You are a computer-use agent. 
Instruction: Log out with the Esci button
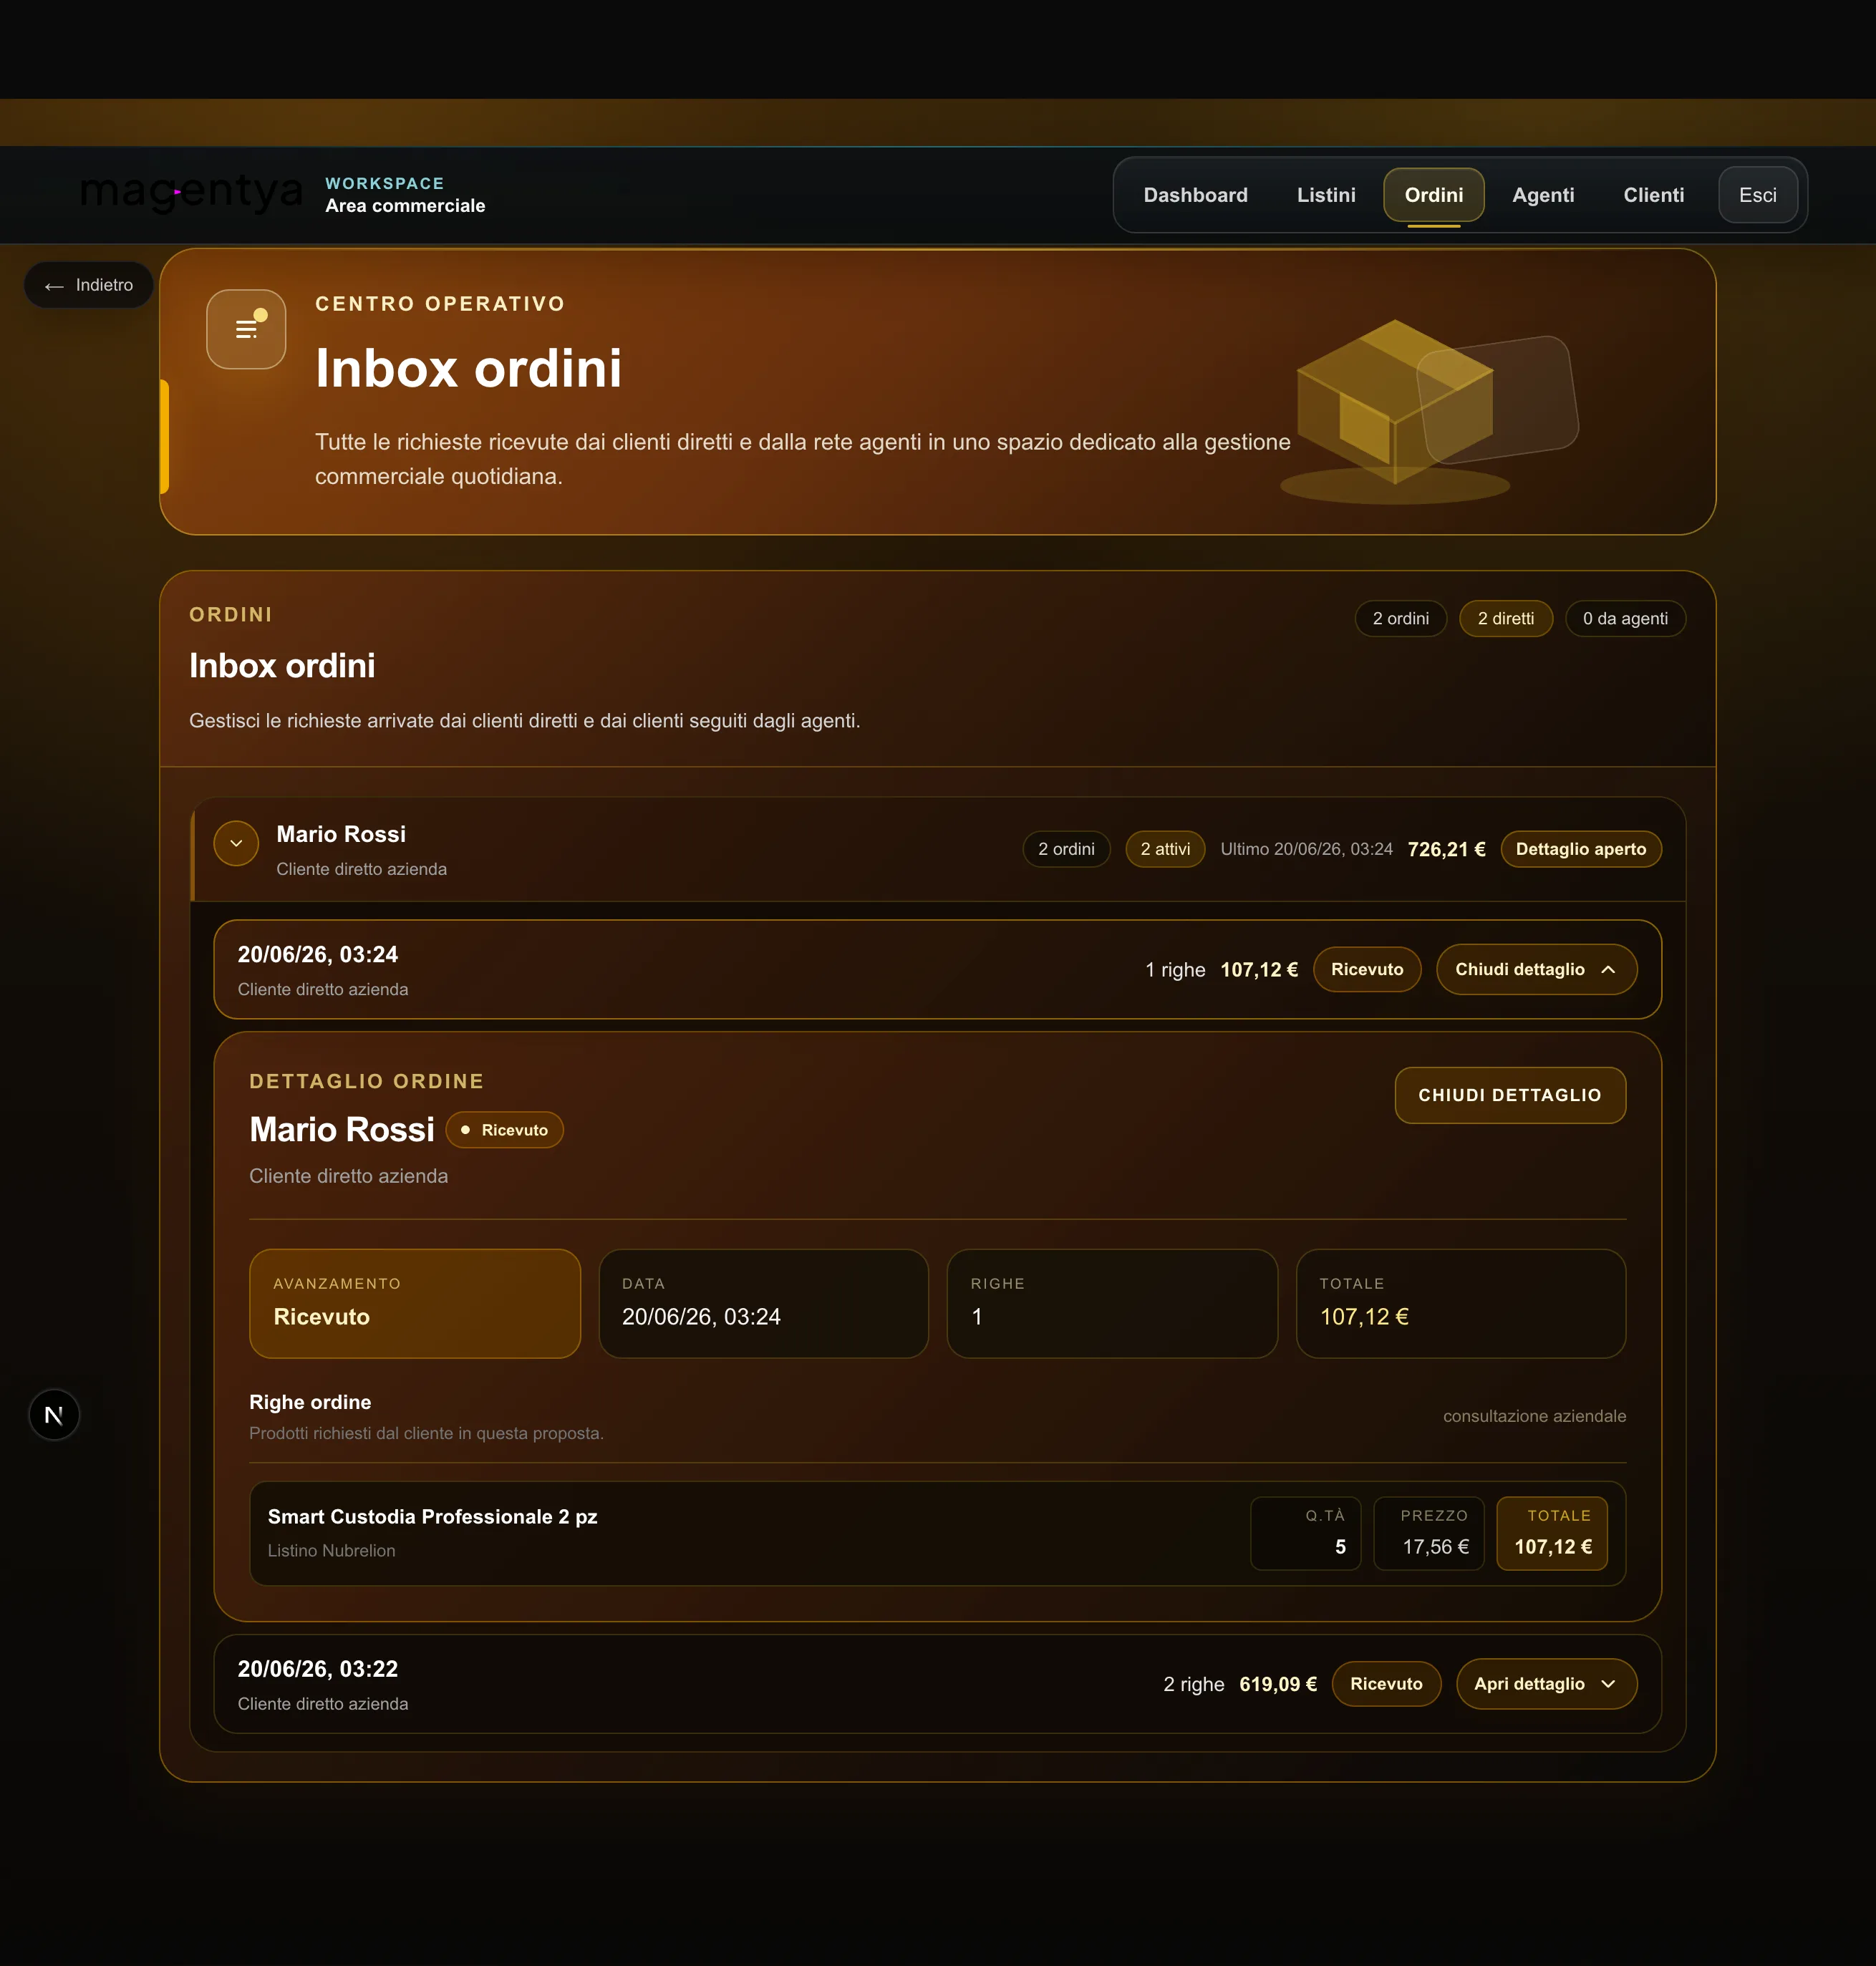[1757, 195]
